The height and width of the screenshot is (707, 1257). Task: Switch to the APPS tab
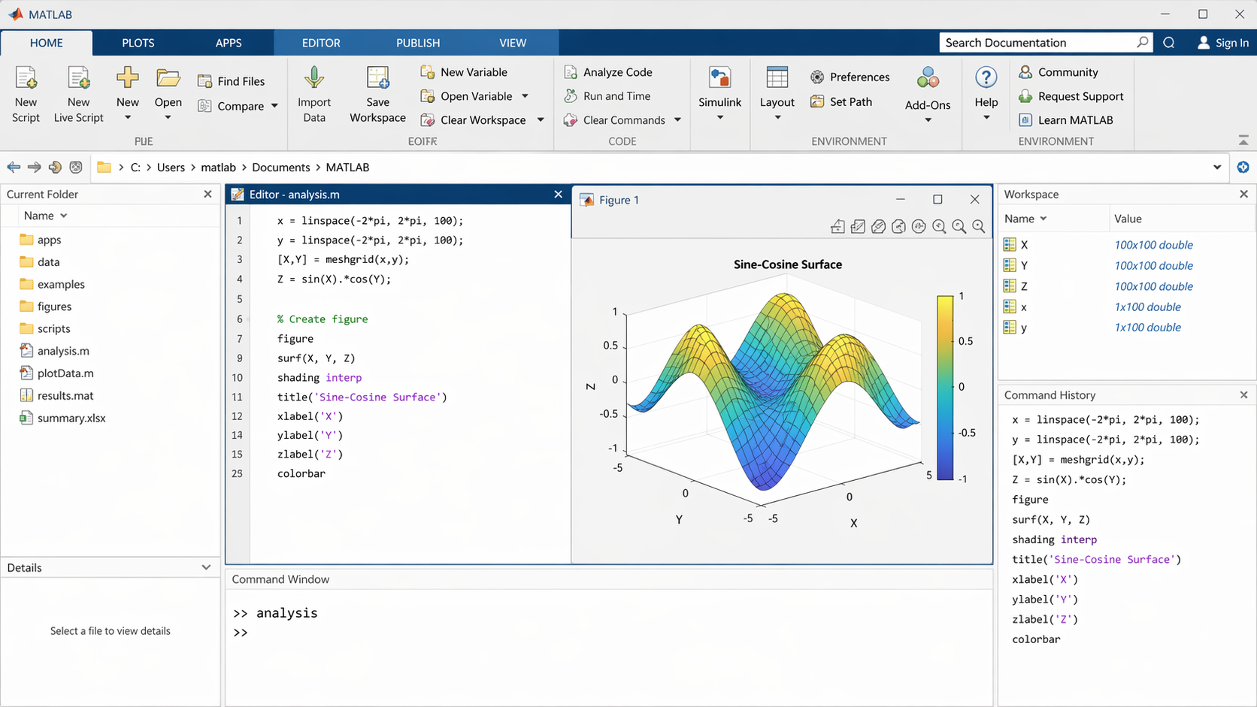229,43
